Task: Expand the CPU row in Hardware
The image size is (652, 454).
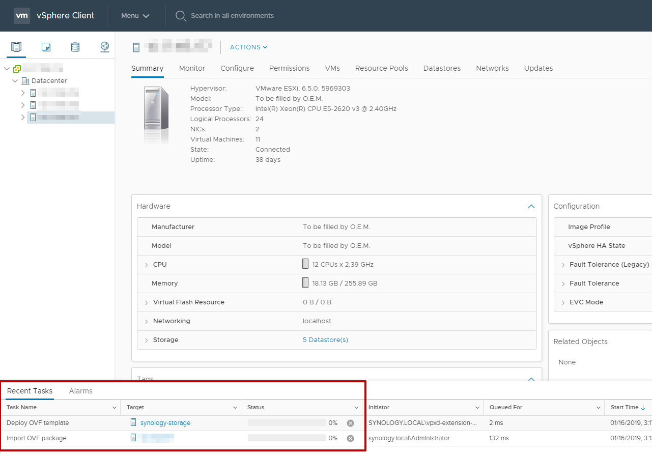Action: pos(147,264)
